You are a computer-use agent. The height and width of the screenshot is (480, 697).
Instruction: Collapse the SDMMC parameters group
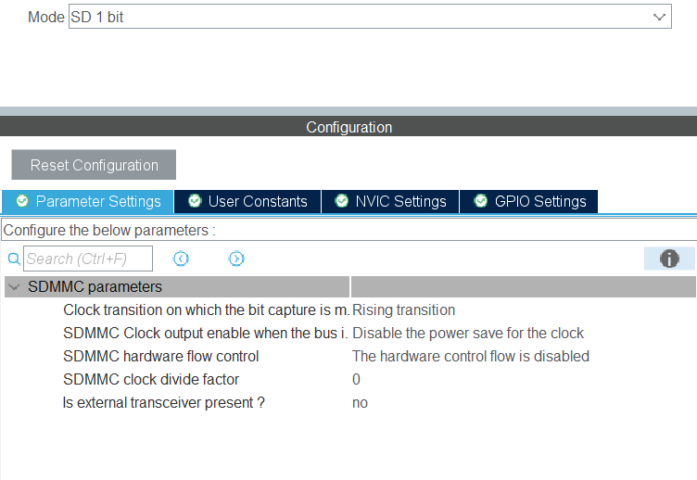(x=14, y=287)
